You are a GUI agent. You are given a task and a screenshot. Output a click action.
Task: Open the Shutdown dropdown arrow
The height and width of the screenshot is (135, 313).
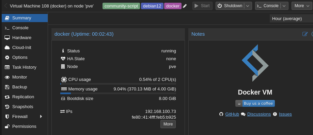248,6
